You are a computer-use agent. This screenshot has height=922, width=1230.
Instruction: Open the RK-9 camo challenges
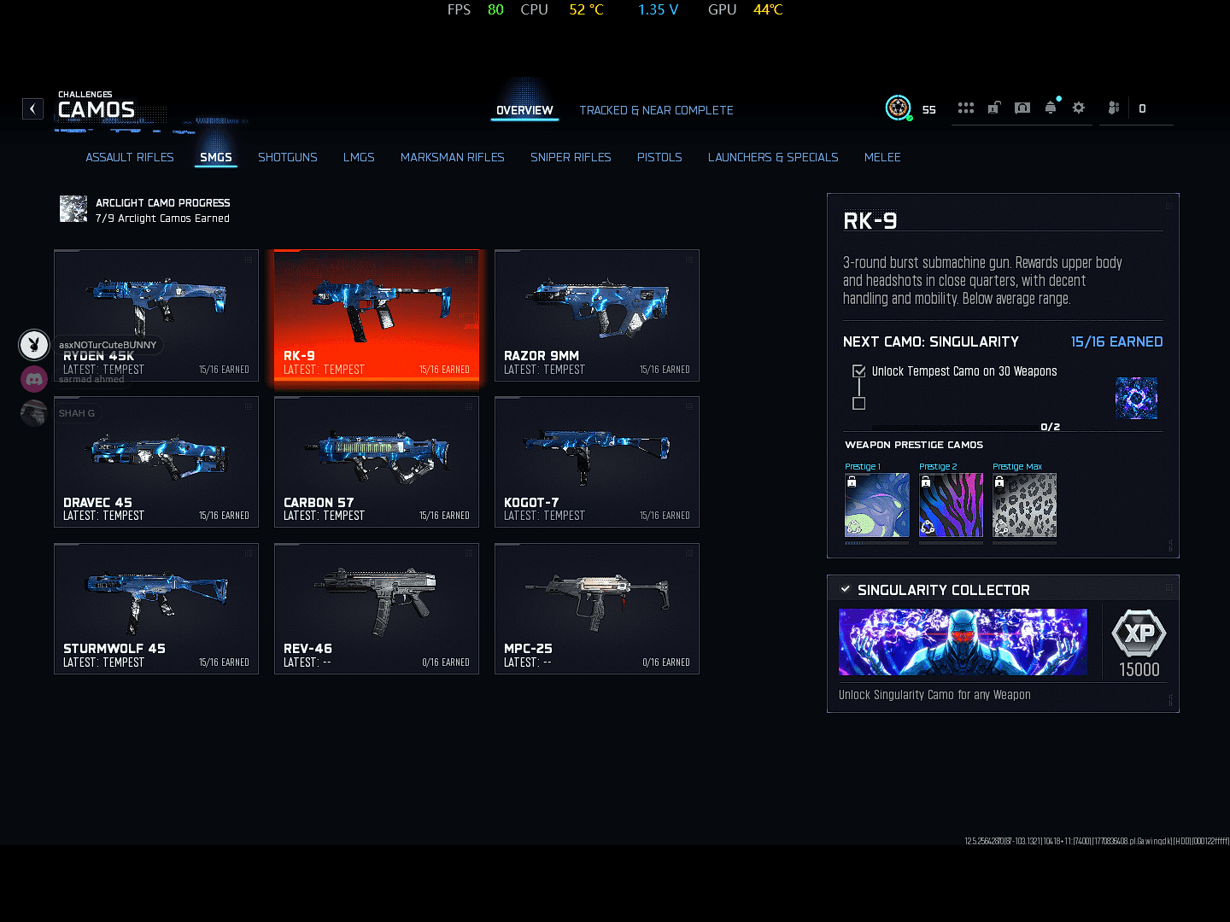tap(376, 316)
